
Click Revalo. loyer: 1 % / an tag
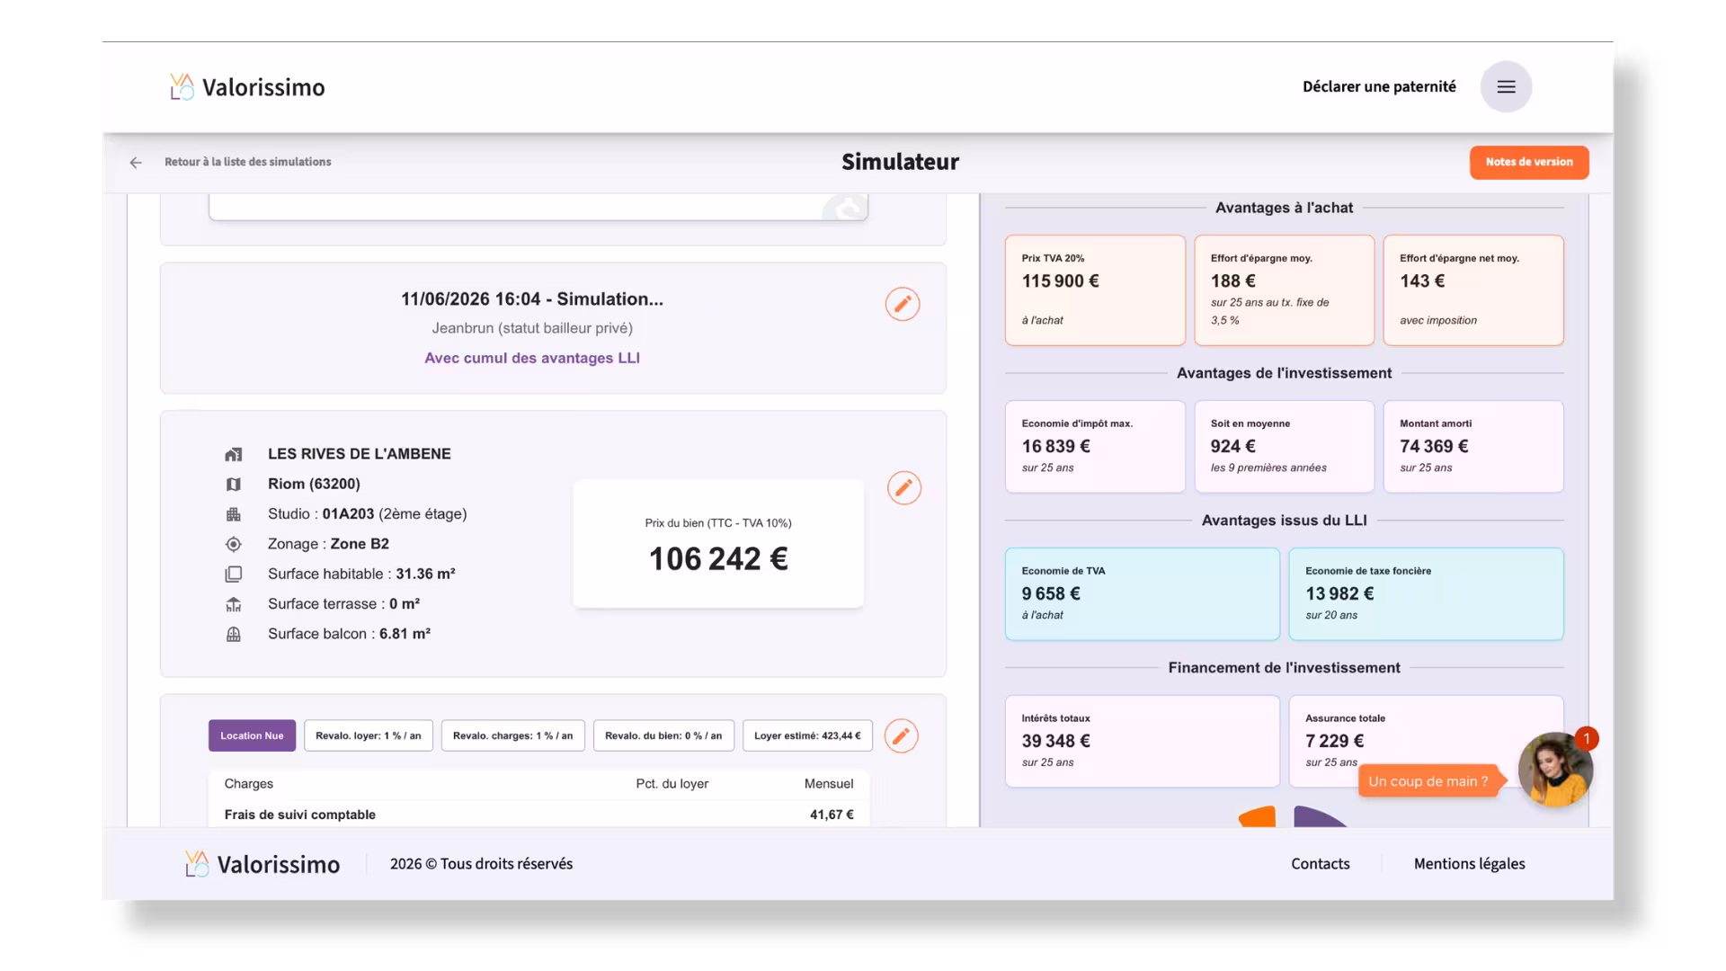[369, 735]
